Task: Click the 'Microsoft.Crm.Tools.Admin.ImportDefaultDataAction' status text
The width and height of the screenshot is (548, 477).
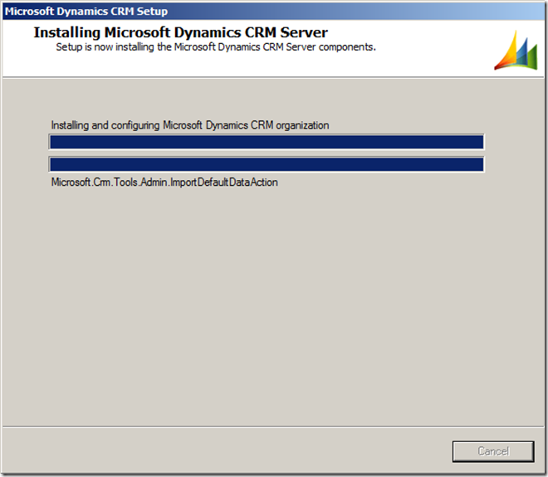Action: click(x=164, y=183)
